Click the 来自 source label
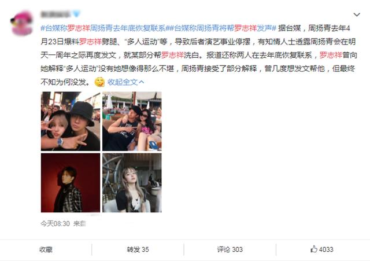 pos(80,223)
